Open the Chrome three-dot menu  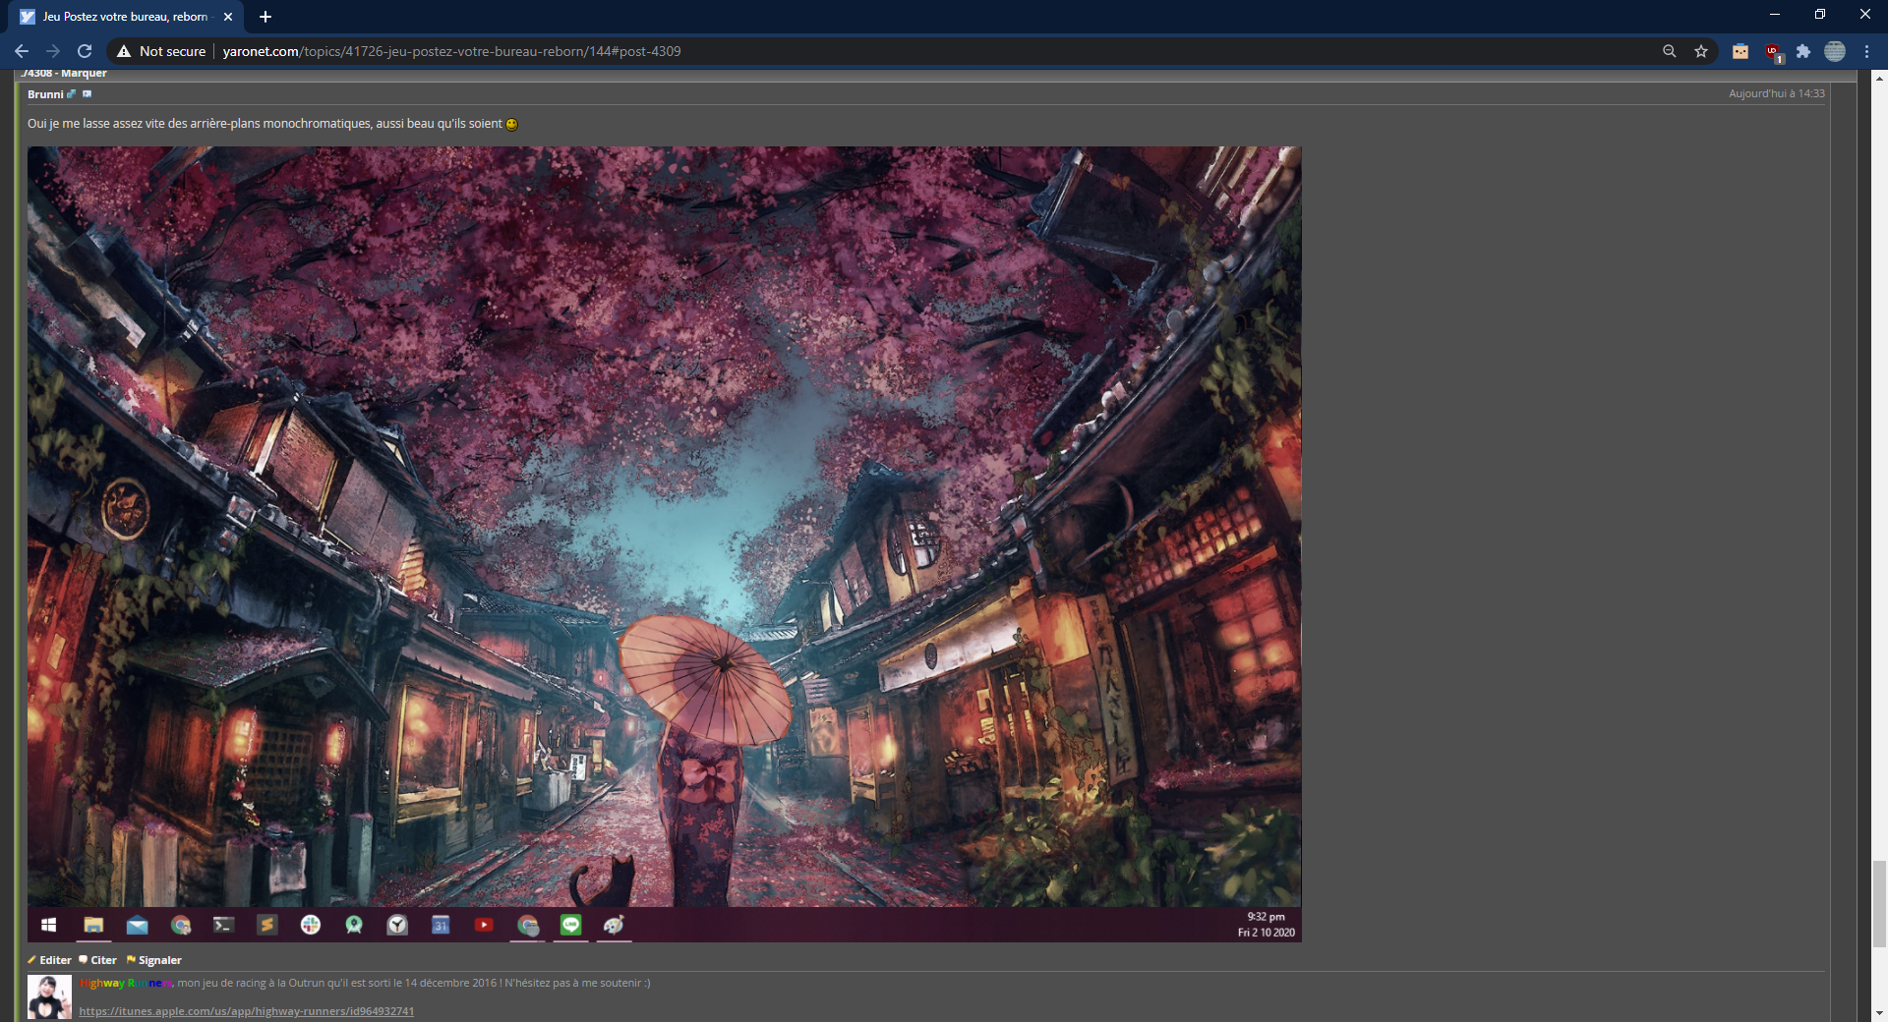[x=1866, y=51]
